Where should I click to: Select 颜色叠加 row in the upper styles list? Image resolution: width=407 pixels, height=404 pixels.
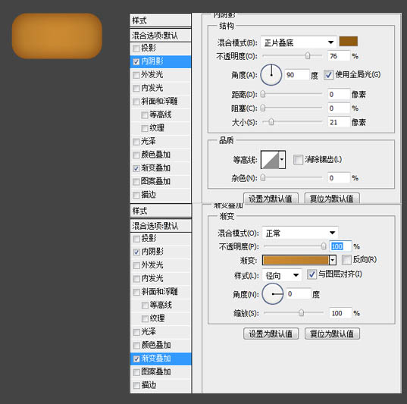tap(161, 155)
